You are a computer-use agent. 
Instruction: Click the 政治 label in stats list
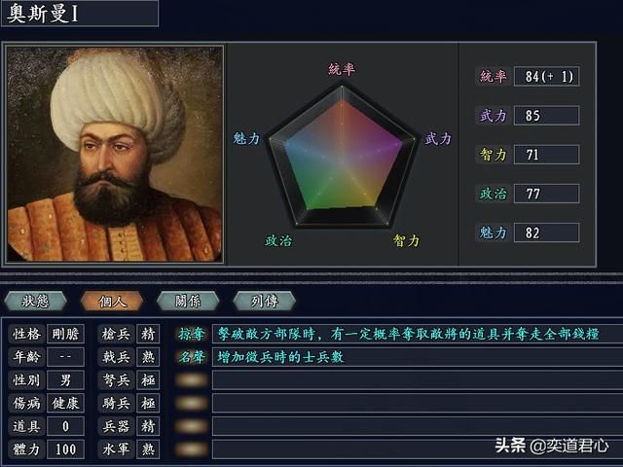click(x=493, y=194)
